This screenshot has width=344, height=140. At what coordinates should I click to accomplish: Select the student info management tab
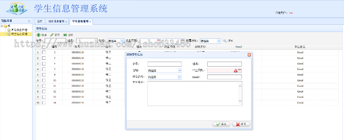(81, 21)
